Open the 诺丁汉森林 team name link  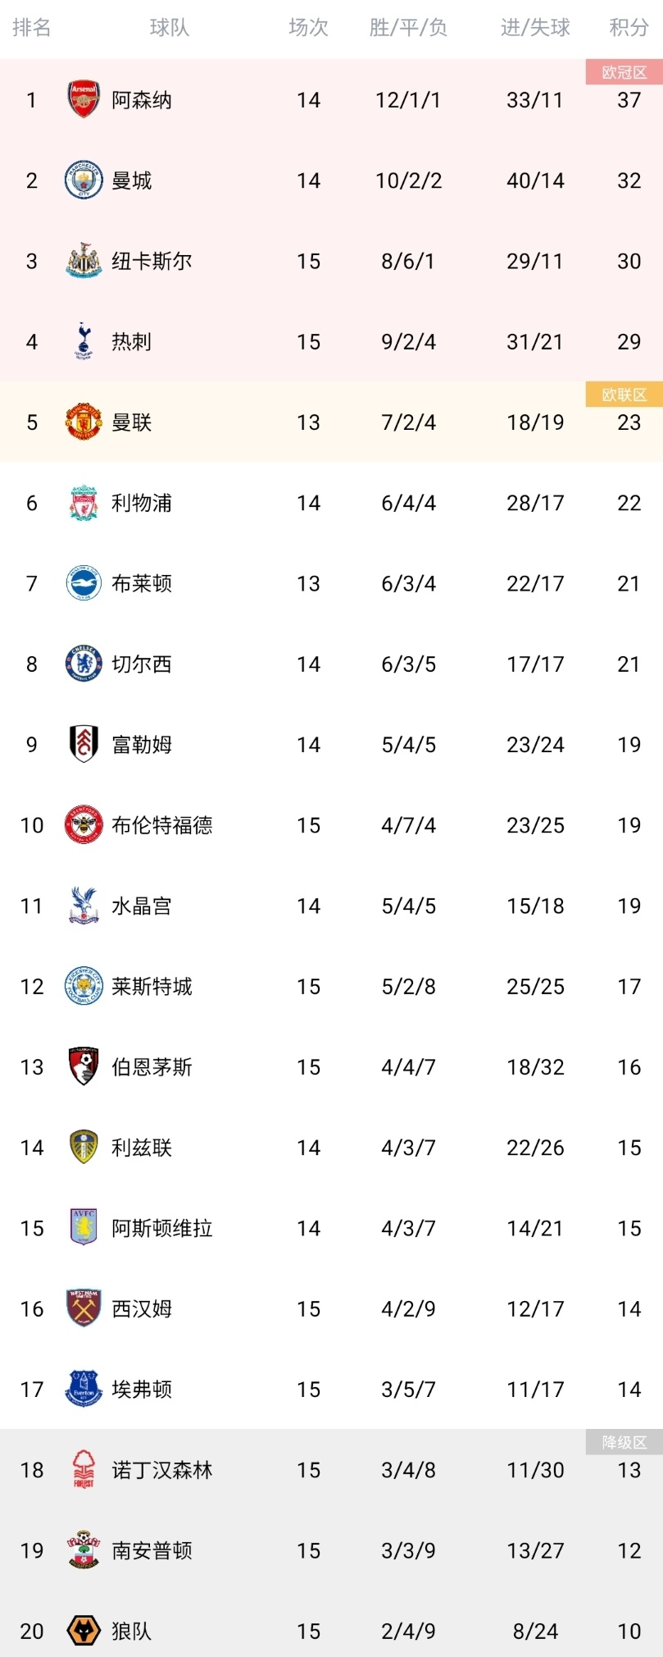pos(162,1470)
